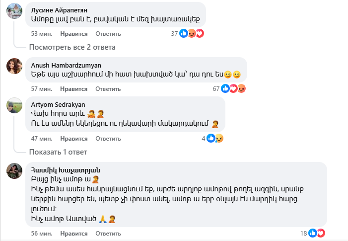The height and width of the screenshot is (241, 348).
Task: Click the '47 мин.' timestamp link
Action: pyautogui.click(x=42, y=138)
